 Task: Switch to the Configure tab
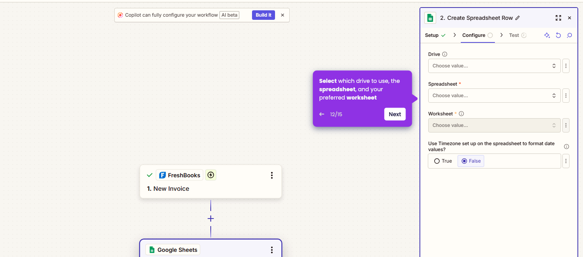tap(477, 35)
